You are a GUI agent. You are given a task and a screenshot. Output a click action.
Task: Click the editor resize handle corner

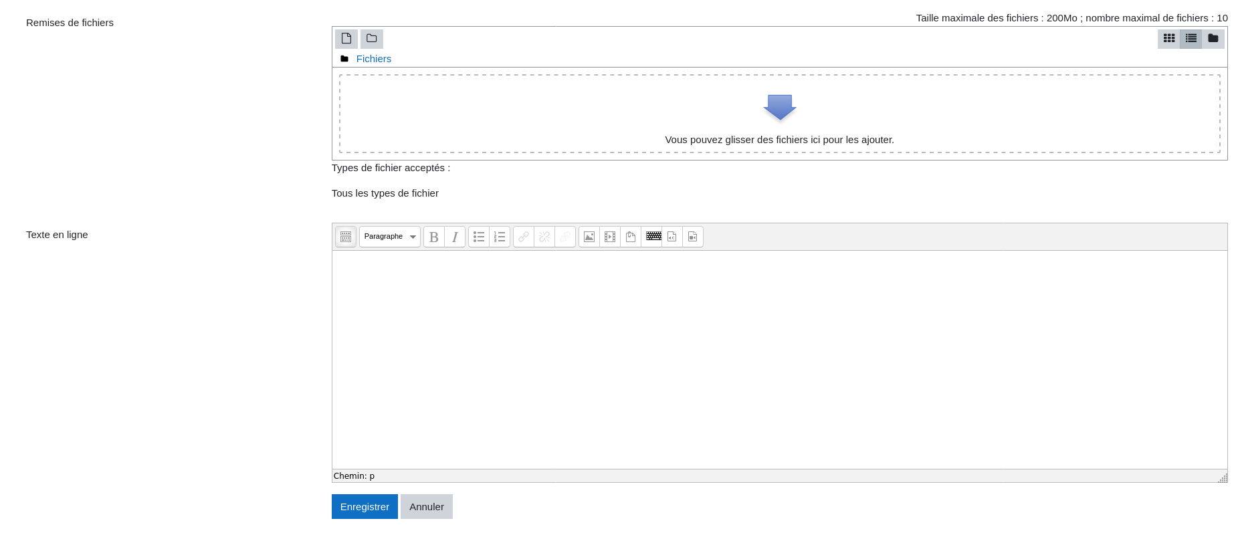pyautogui.click(x=1223, y=477)
